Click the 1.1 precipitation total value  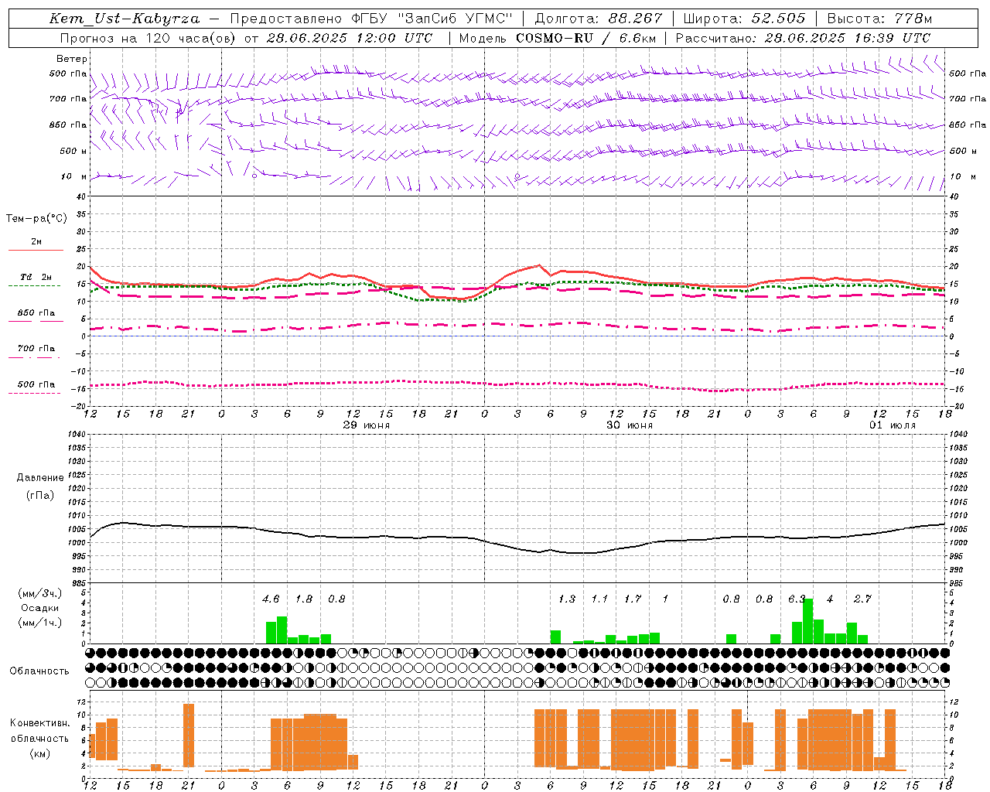(599, 599)
